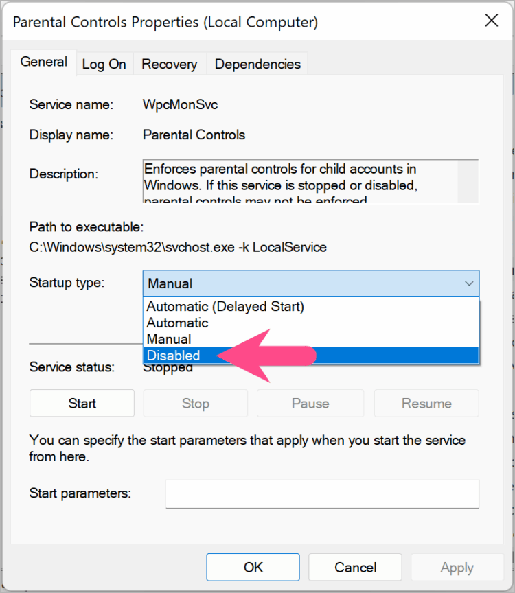This screenshot has width=515, height=593.
Task: Click the Stop service button
Action: coord(195,403)
